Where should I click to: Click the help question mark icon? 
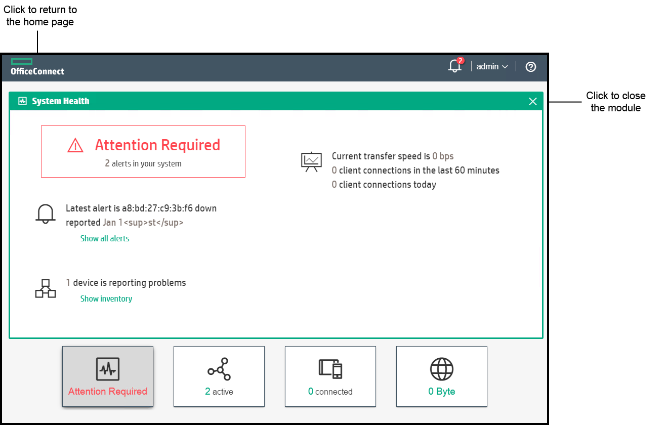[x=530, y=67]
